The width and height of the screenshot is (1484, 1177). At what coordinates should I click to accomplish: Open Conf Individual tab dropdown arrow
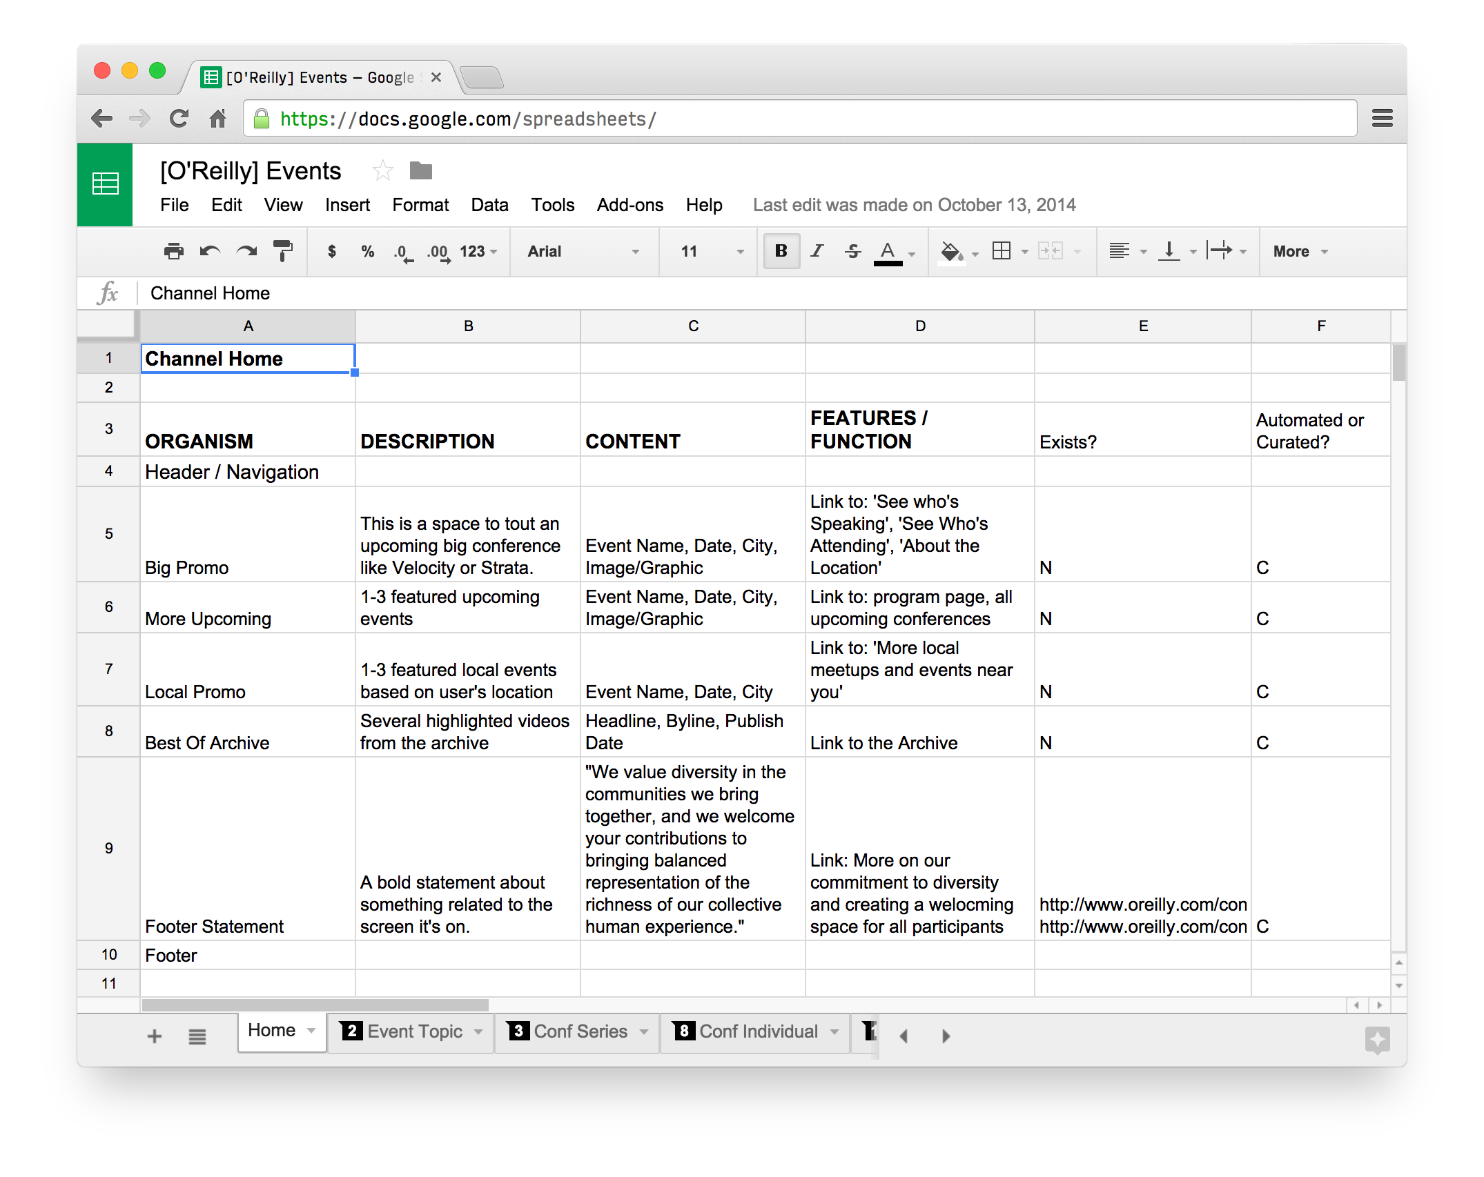pyautogui.click(x=834, y=1032)
